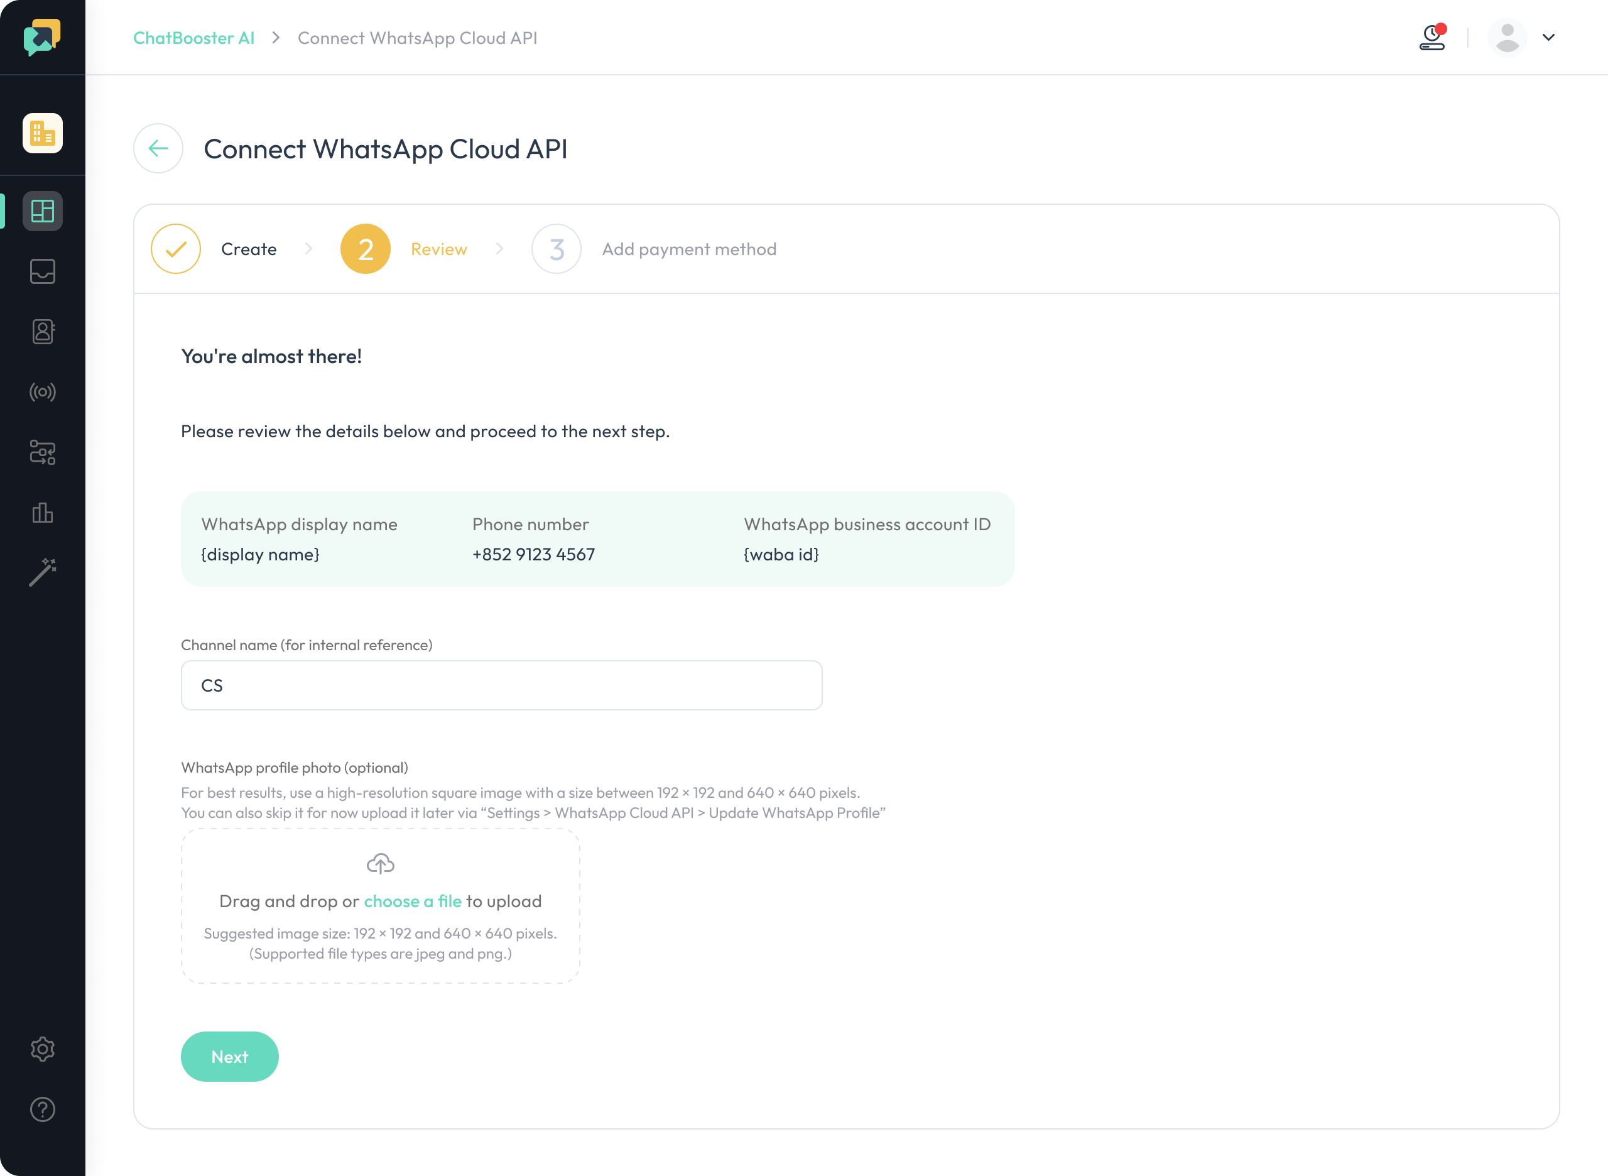The width and height of the screenshot is (1608, 1176).
Task: Open the notifications icon with red dot
Action: (x=1433, y=37)
